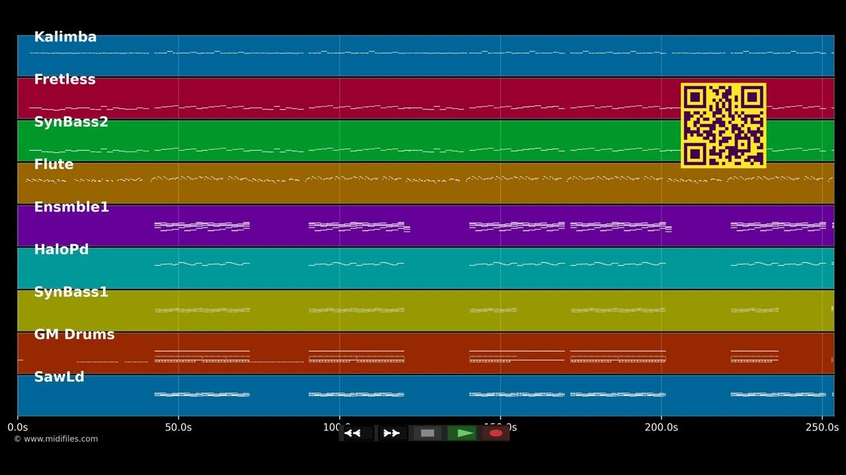Viewport: 846px width, 475px height.
Task: Jump to the 50.0s timeline marker
Action: click(x=178, y=427)
